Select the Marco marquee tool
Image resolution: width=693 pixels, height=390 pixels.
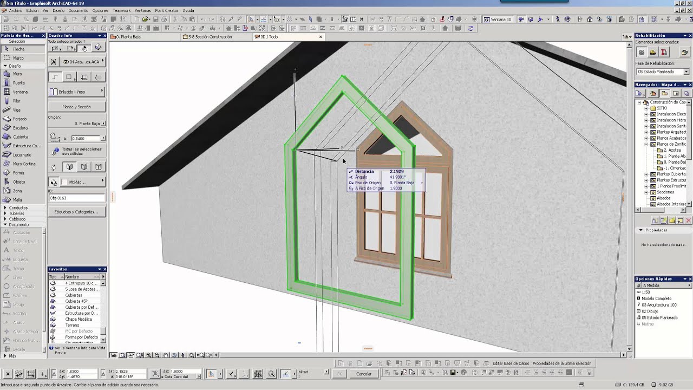(x=22, y=58)
